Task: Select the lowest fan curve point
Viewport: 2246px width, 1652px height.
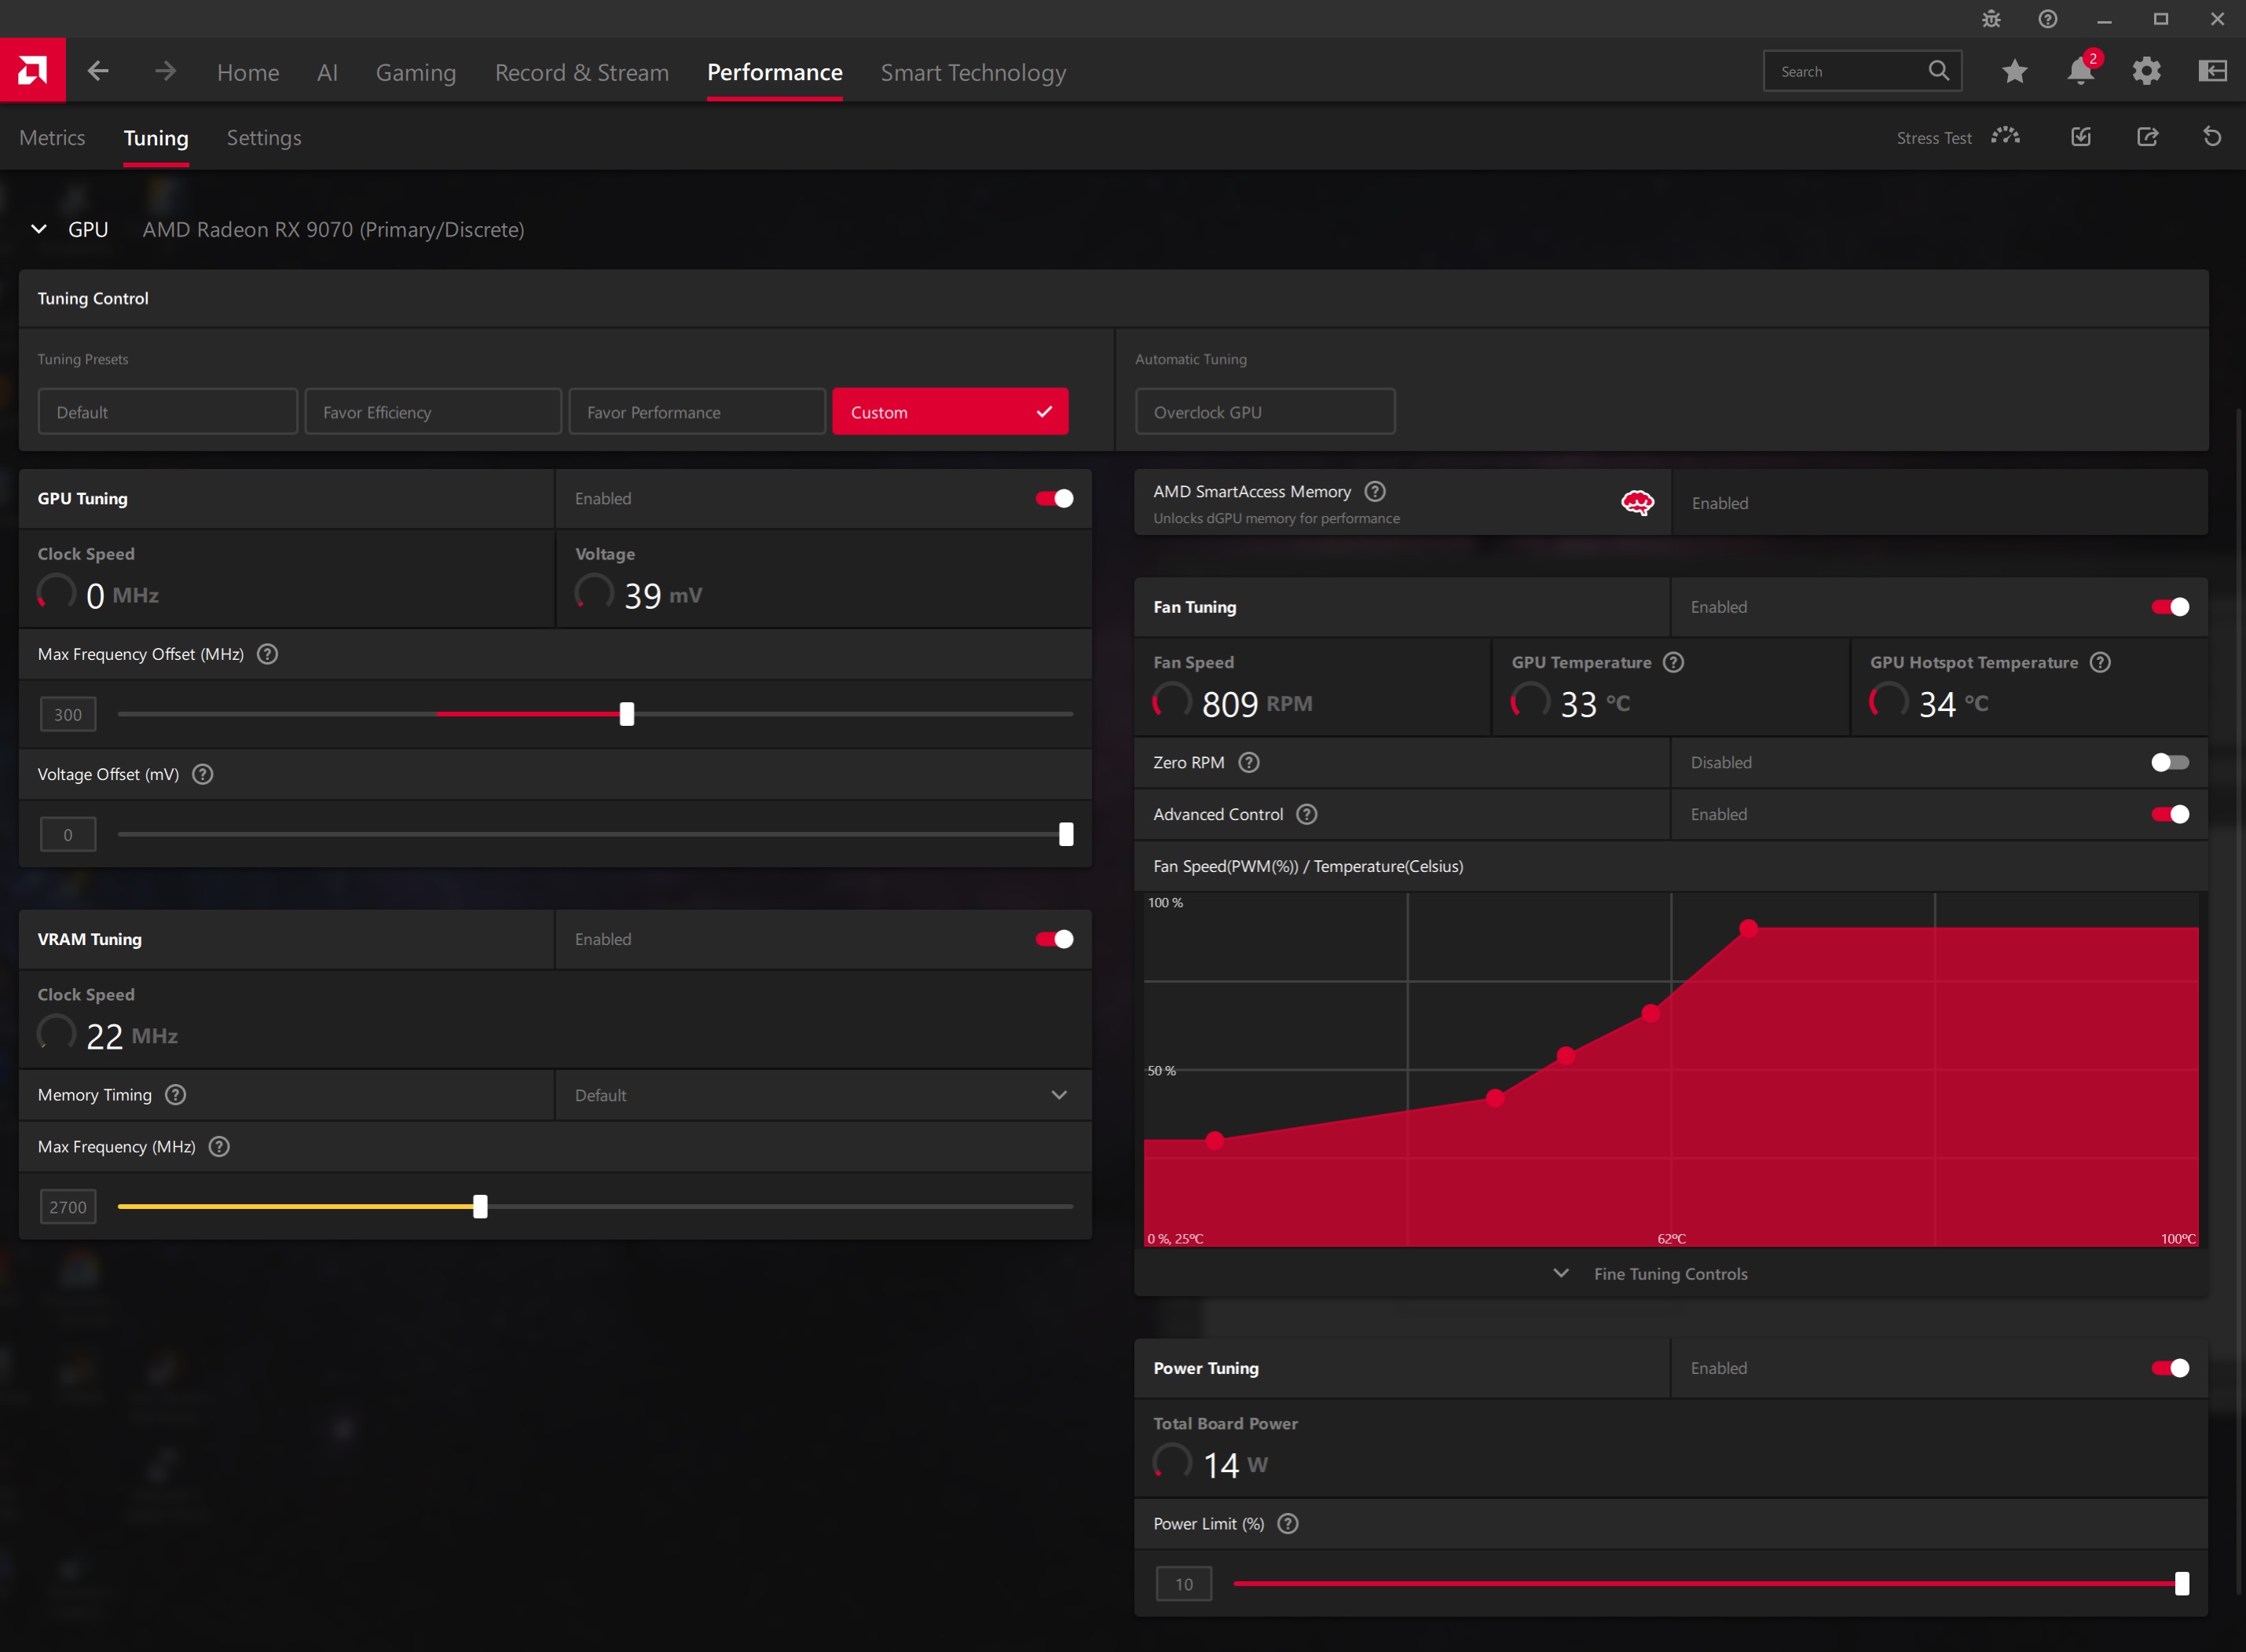Action: [x=1214, y=1140]
